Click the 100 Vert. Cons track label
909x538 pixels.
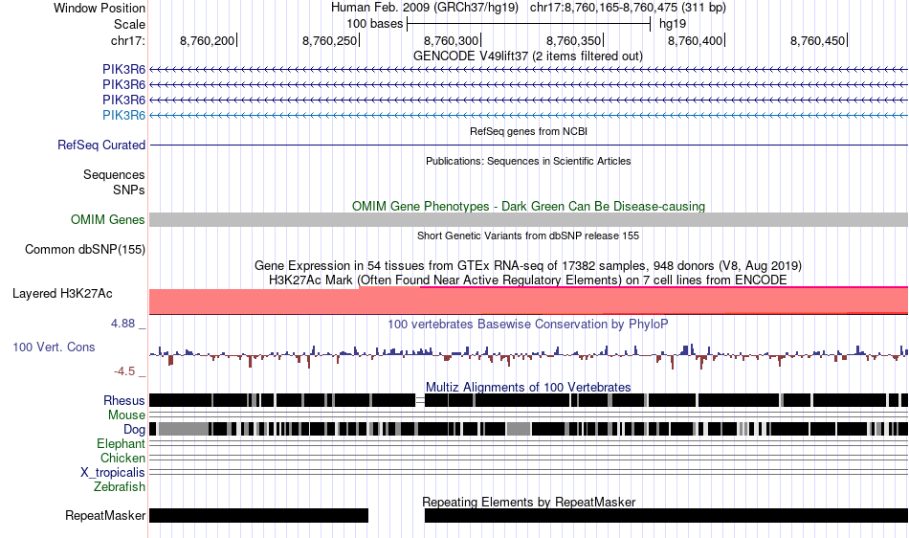[54, 347]
